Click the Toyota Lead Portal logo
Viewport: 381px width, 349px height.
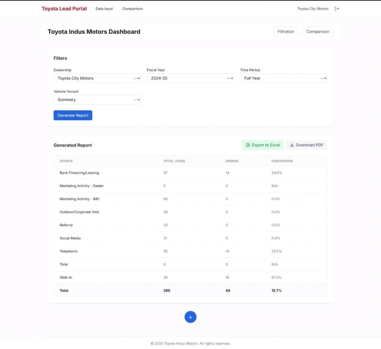click(x=64, y=8)
